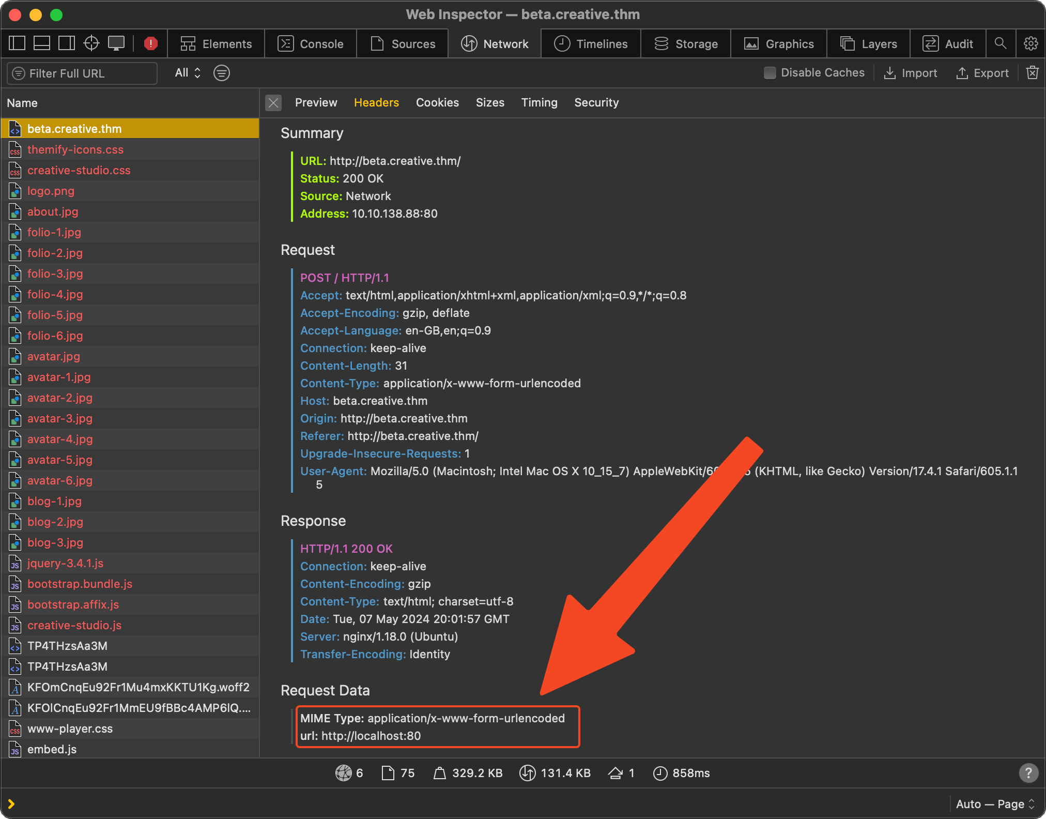Click the redirects icon in status bar
1046x819 pixels.
(616, 773)
